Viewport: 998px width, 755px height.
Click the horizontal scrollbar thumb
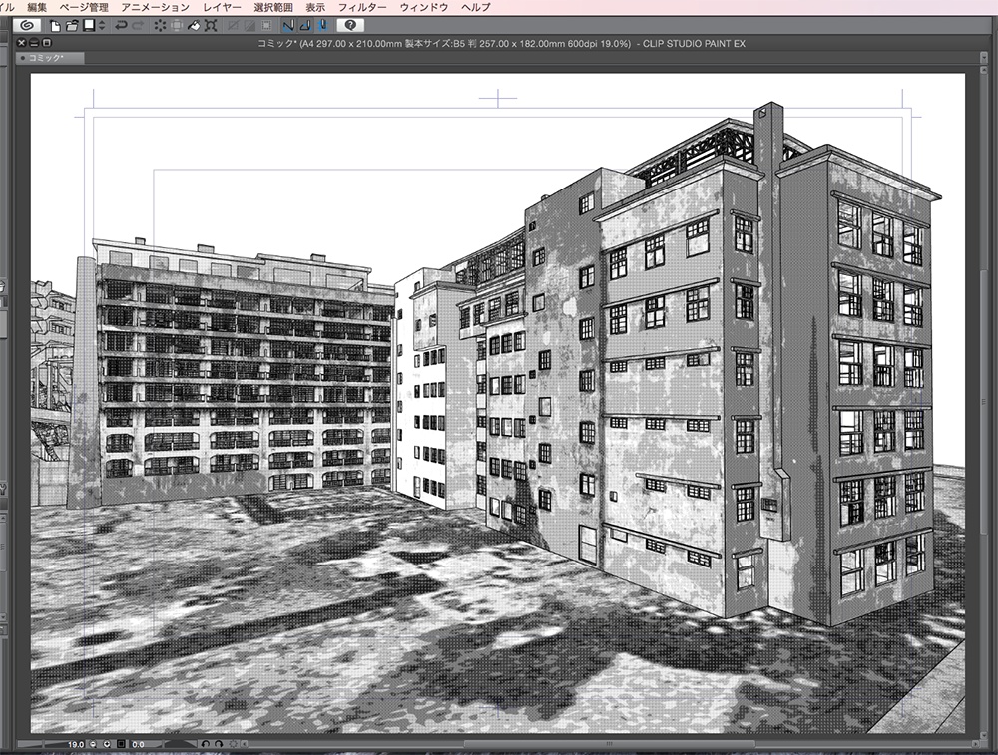(609, 744)
